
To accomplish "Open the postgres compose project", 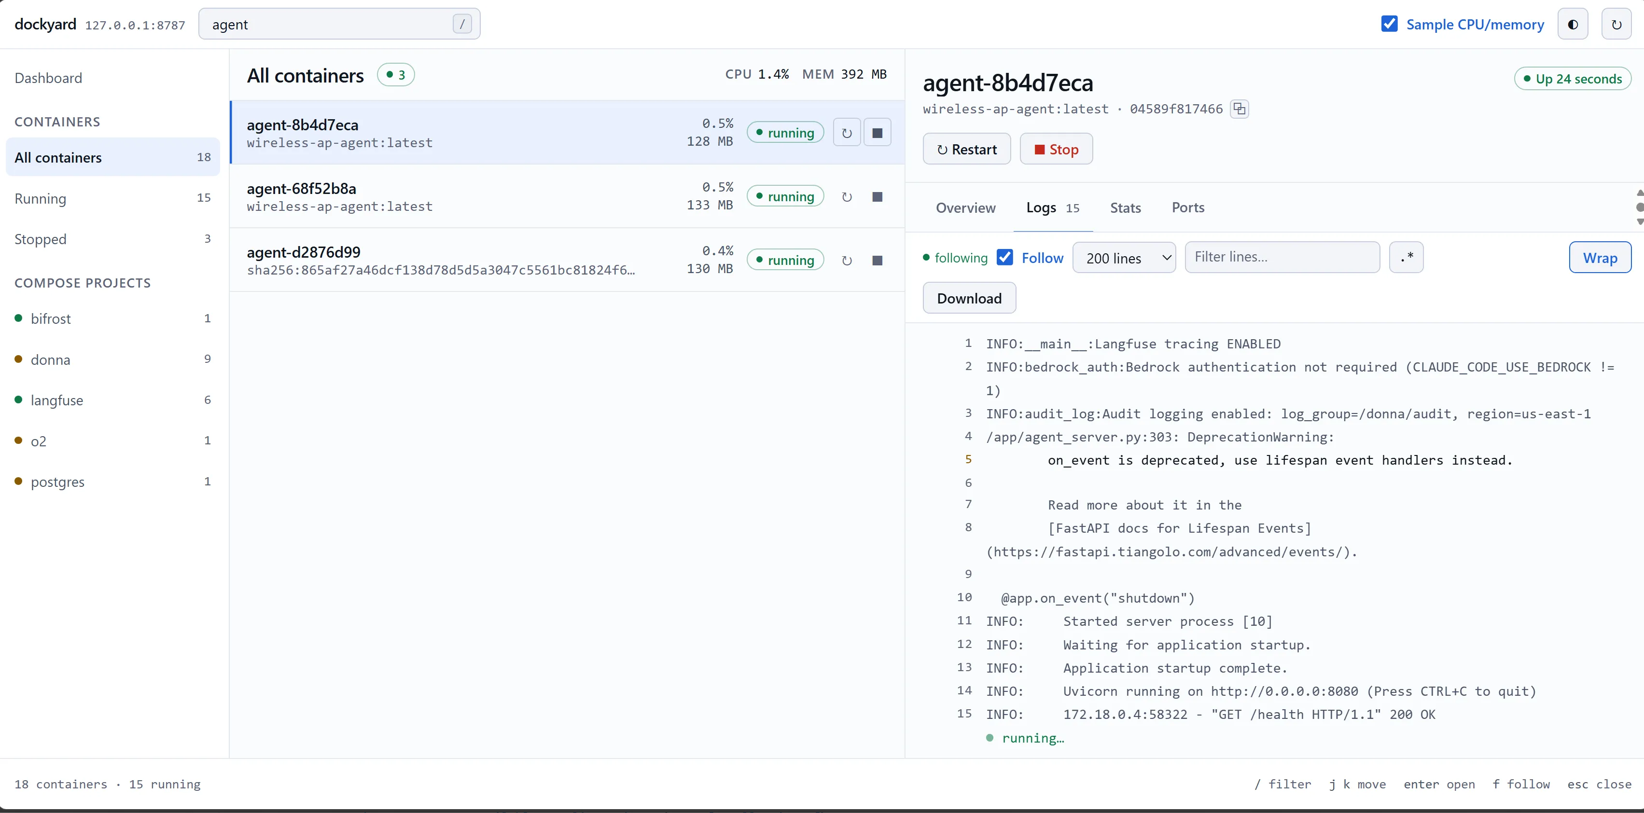I will [113, 482].
